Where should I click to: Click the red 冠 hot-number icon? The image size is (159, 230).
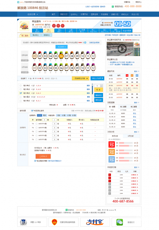[112, 145]
